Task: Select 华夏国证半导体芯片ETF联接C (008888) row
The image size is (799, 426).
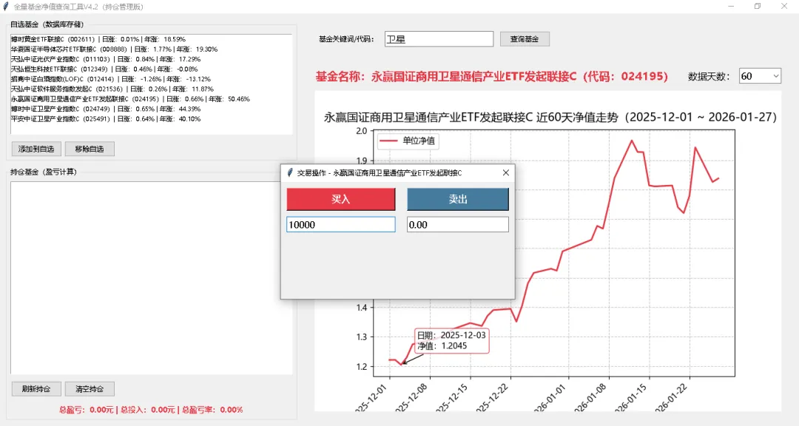Action: click(151, 50)
